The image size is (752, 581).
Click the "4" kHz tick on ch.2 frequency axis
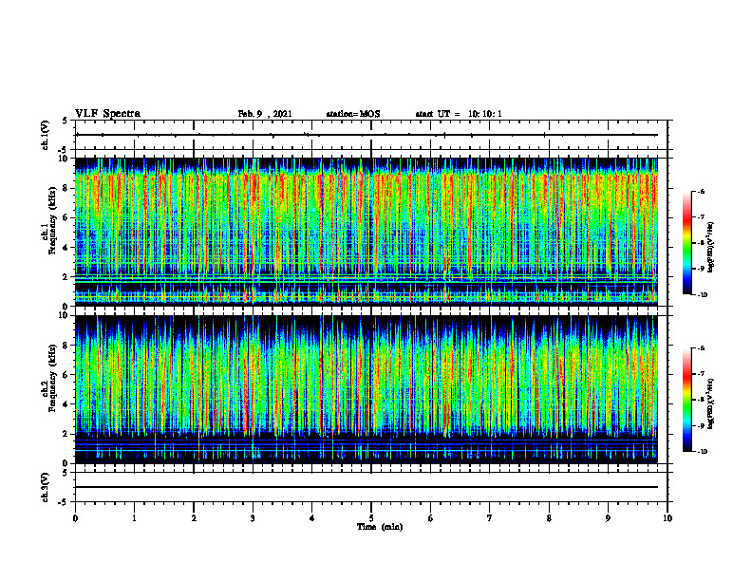coord(66,404)
